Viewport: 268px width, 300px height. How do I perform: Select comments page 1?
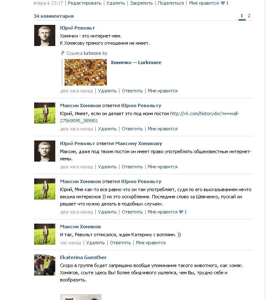242,16
